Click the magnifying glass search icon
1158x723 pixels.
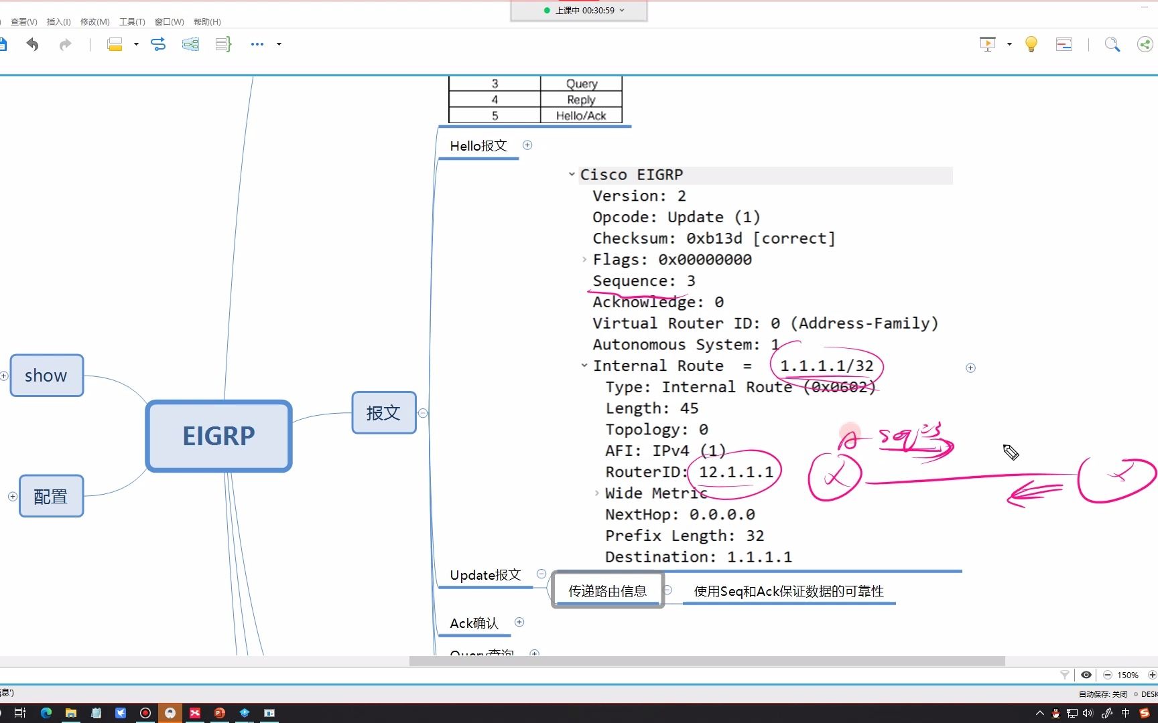[x=1112, y=44]
